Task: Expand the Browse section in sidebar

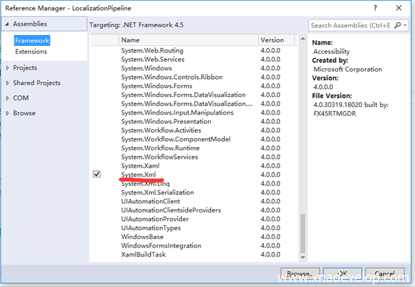Action: (7, 113)
